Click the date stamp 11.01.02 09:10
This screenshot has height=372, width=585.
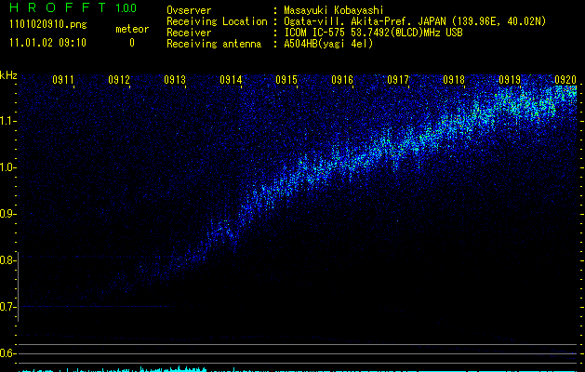[47, 42]
